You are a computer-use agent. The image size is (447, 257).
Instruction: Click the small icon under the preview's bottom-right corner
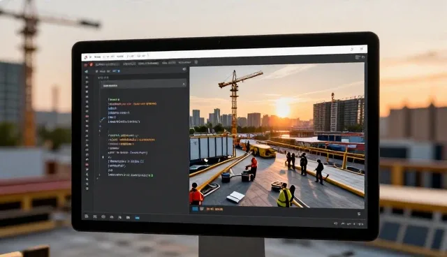(x=359, y=214)
